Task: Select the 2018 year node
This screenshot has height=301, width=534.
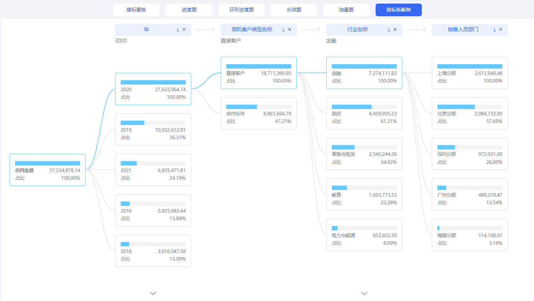Action: [153, 251]
